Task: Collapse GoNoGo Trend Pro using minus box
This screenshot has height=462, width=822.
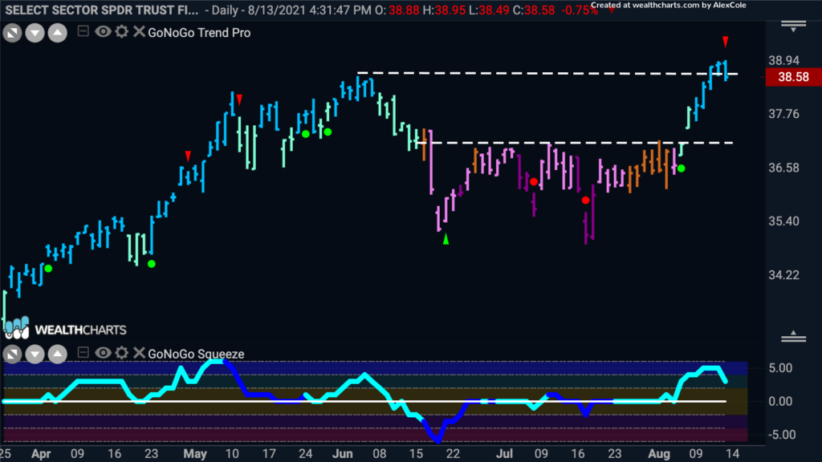Action: (83, 31)
